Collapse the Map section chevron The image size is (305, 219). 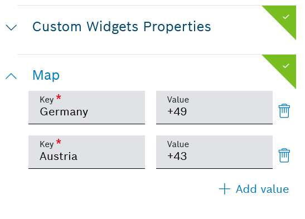pos(11,76)
